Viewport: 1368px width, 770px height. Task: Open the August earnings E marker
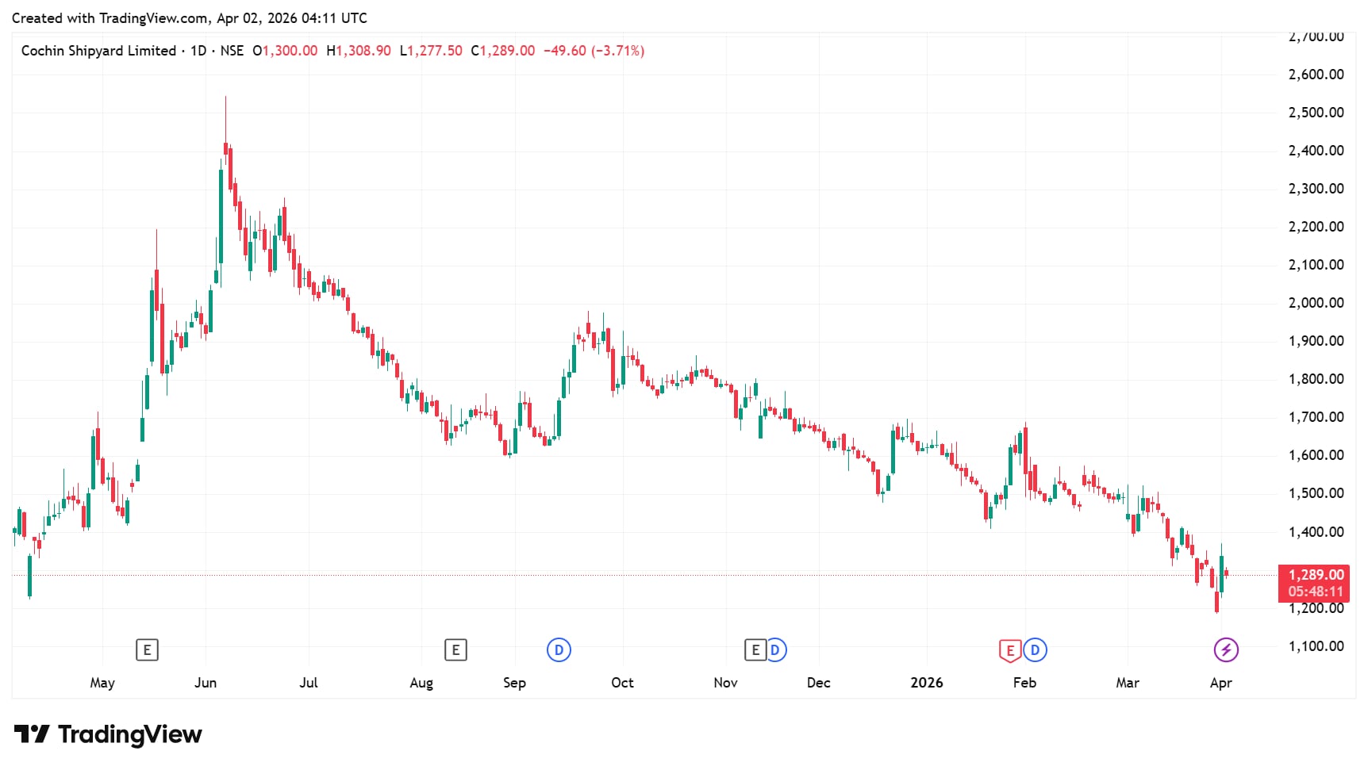coord(455,650)
